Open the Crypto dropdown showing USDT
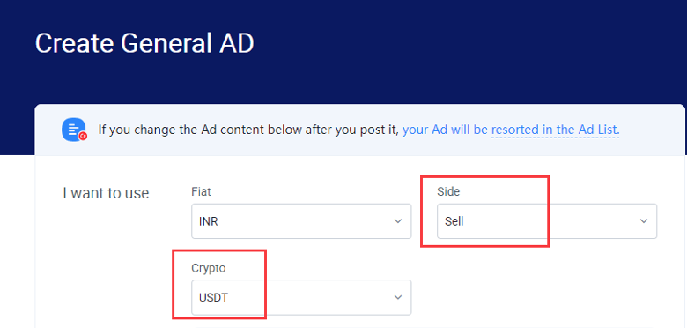The image size is (687, 328). (301, 297)
